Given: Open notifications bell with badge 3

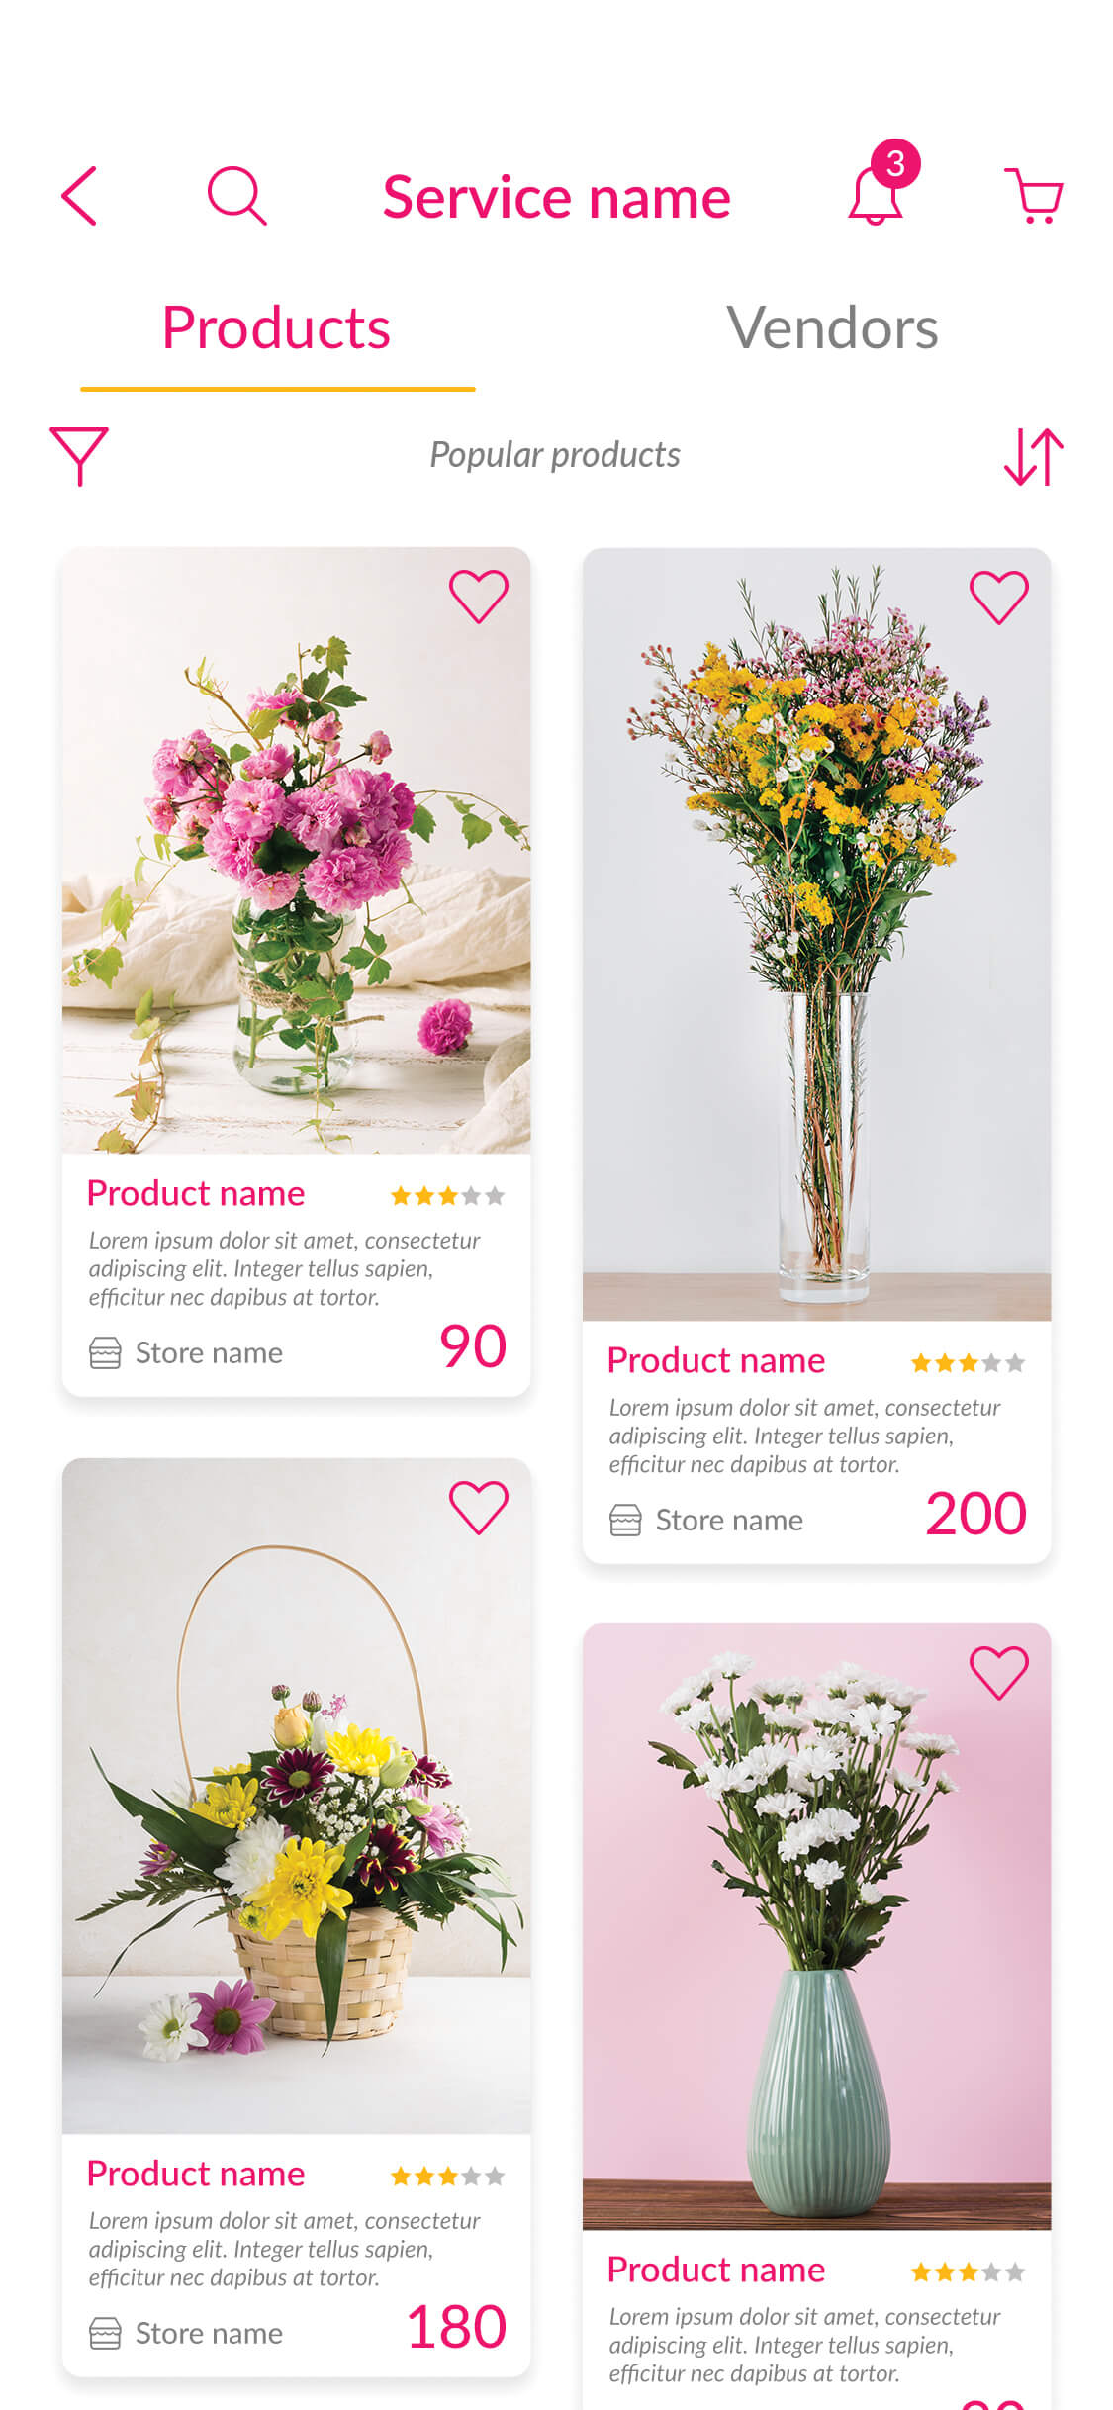Looking at the screenshot, I should (x=881, y=185).
